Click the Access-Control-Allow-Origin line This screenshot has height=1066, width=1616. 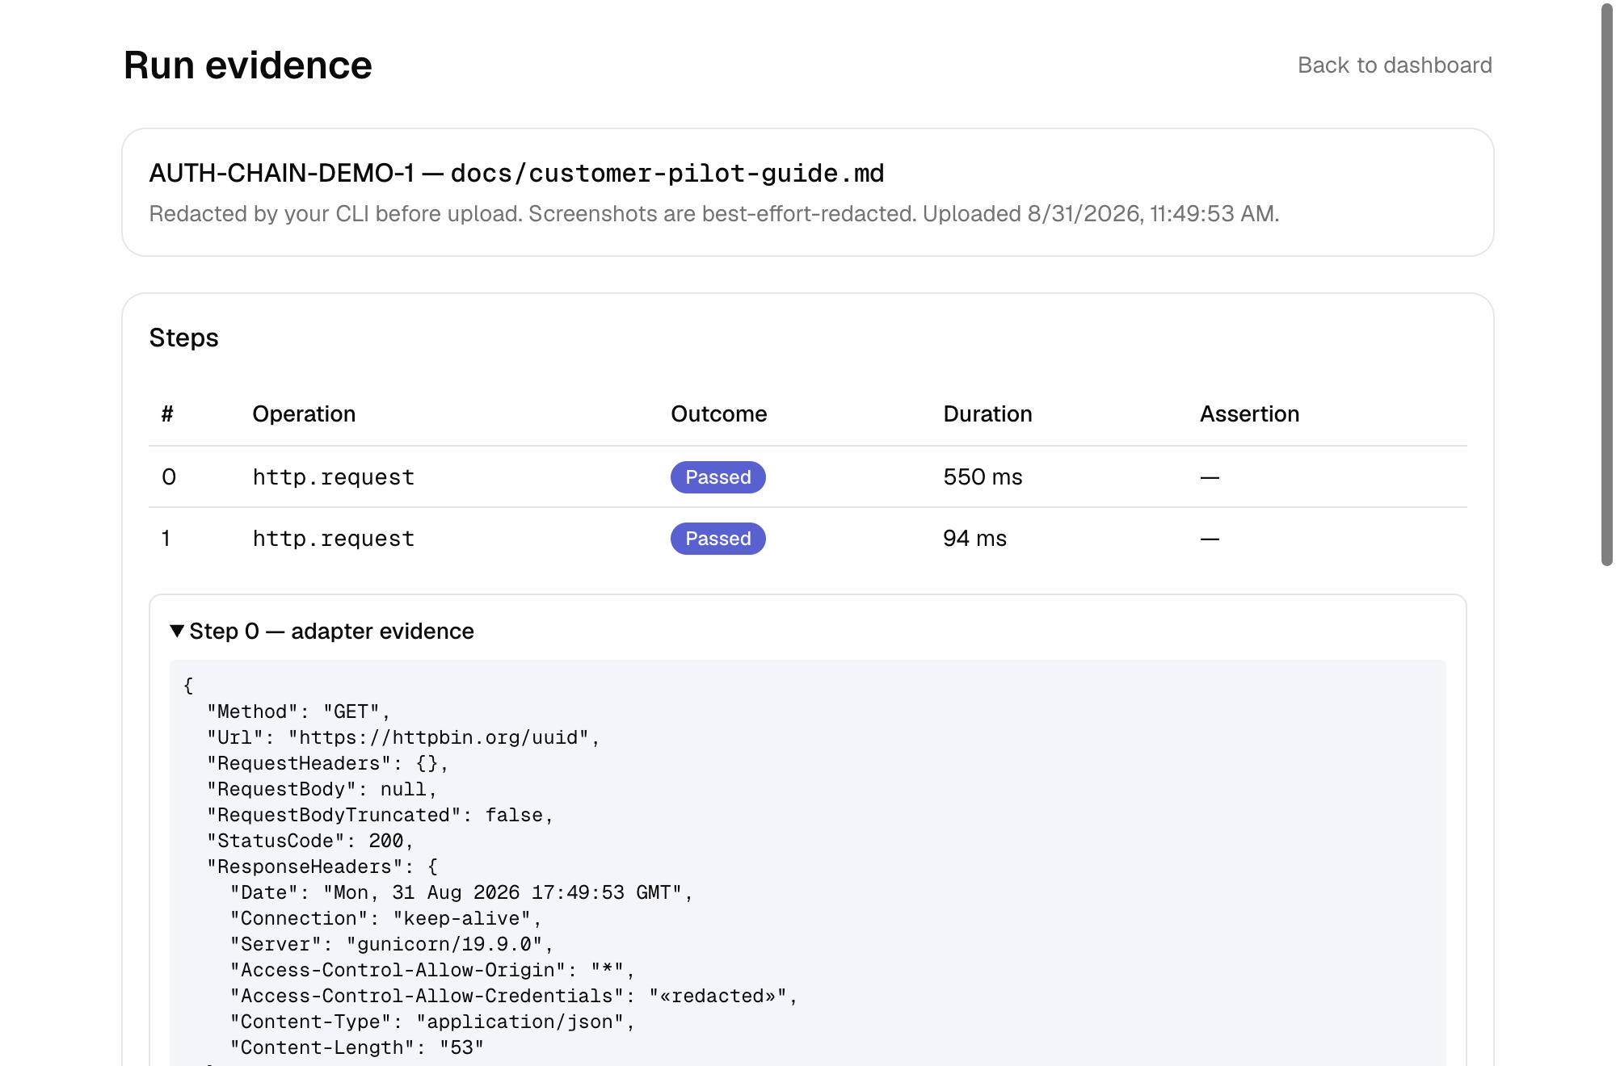(x=432, y=970)
